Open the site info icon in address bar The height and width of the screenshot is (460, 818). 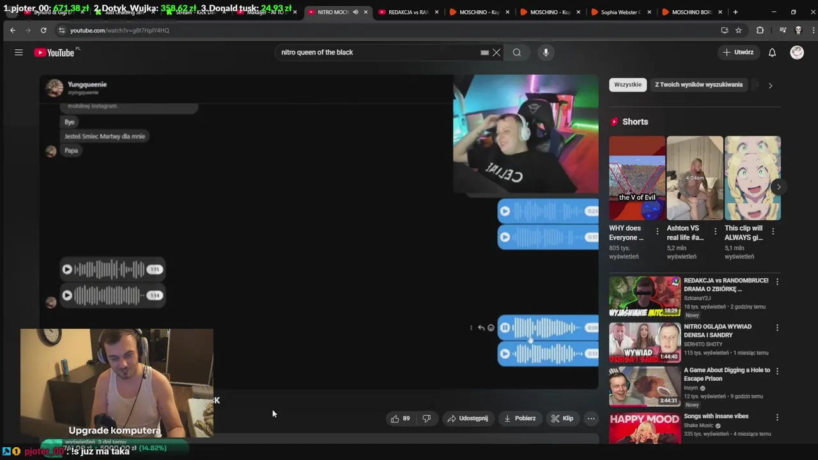point(61,30)
